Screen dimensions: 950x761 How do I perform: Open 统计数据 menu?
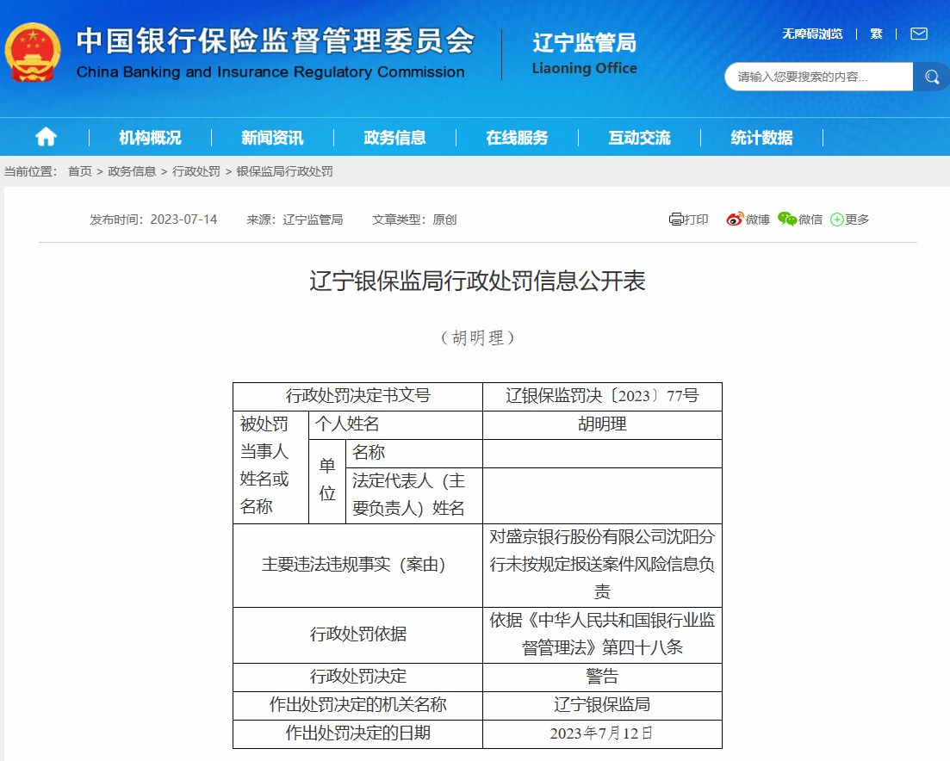click(x=762, y=138)
